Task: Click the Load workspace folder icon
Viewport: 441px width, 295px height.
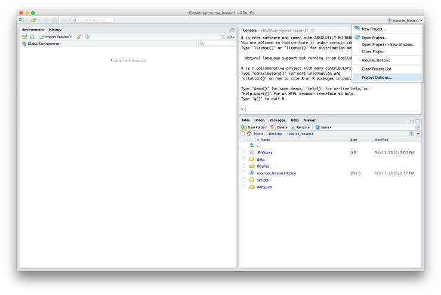Action: coord(24,37)
